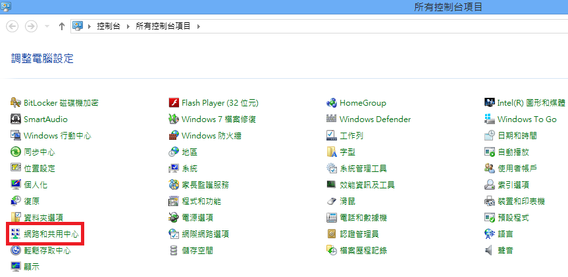Open the 地區 globe icon
Image resolution: width=568 pixels, height=277 pixels.
(x=174, y=152)
